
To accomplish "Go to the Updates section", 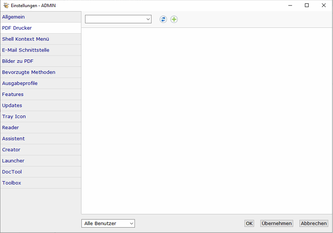I will (x=41, y=105).
